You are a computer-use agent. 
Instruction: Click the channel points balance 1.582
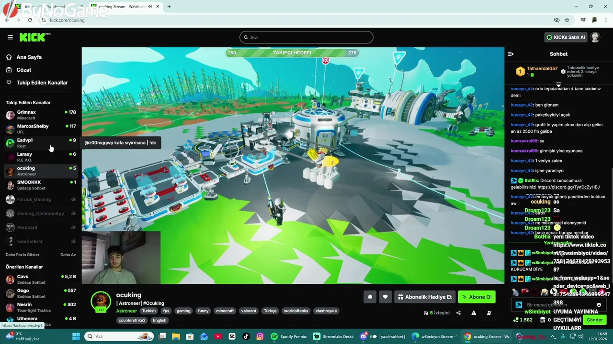coord(523,320)
